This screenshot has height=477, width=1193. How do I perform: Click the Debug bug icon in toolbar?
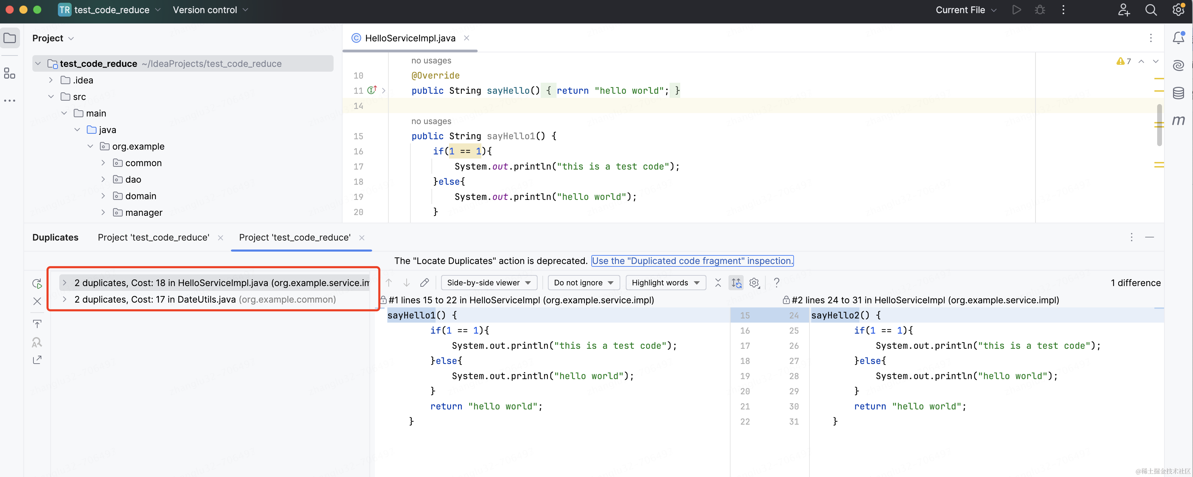(1040, 10)
